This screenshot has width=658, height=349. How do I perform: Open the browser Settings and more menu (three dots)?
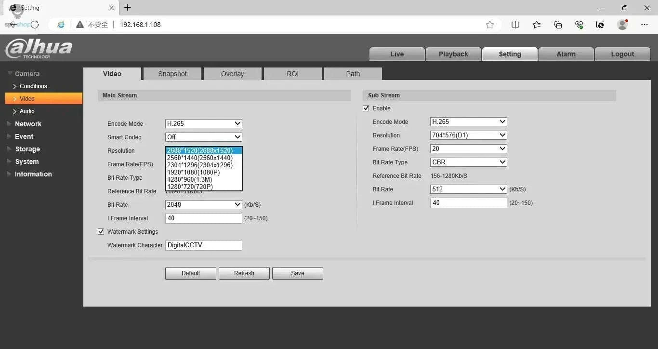pyautogui.click(x=645, y=25)
